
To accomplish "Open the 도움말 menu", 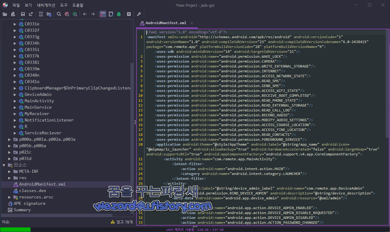I will (x=78, y=5).
